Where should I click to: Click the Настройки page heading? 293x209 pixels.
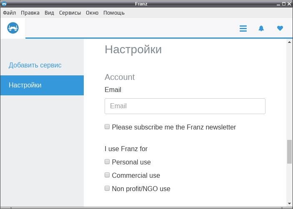133,50
